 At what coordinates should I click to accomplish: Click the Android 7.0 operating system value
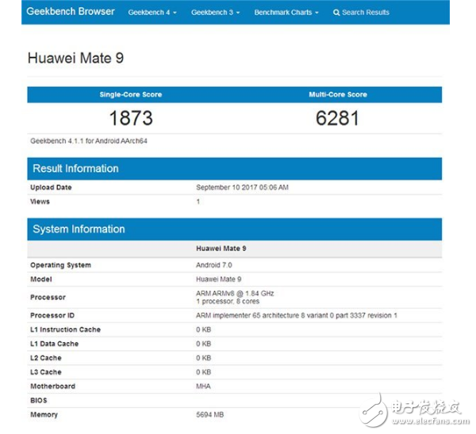pos(213,265)
